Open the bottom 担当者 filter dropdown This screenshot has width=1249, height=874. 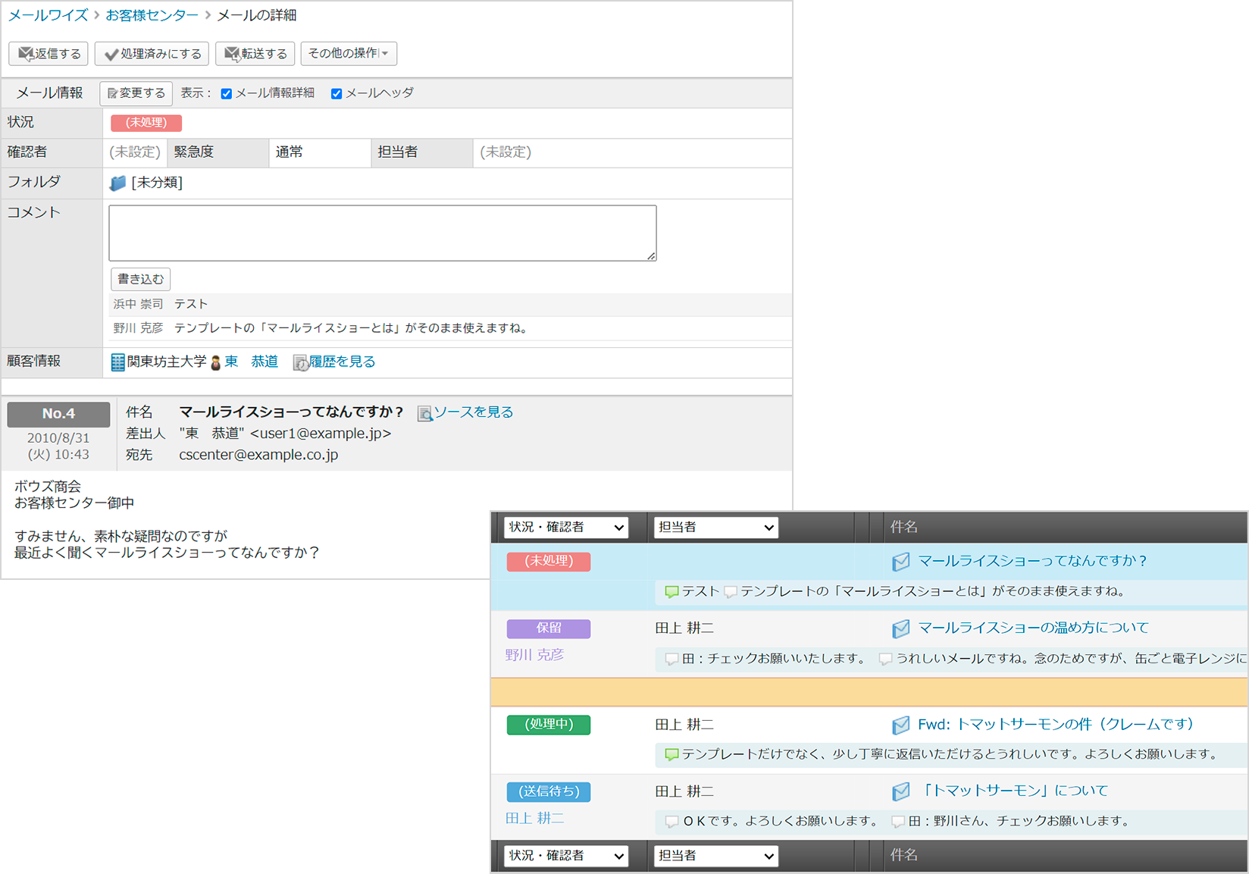pyautogui.click(x=716, y=856)
